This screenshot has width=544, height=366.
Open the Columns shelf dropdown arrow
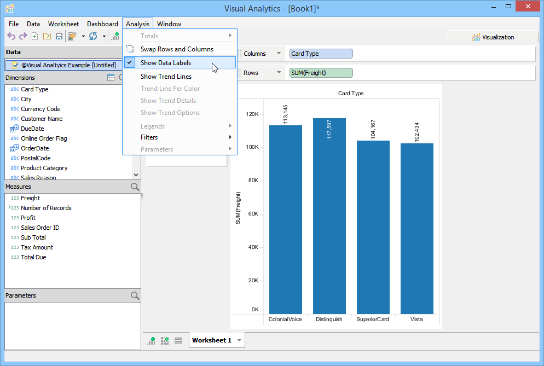click(x=279, y=54)
